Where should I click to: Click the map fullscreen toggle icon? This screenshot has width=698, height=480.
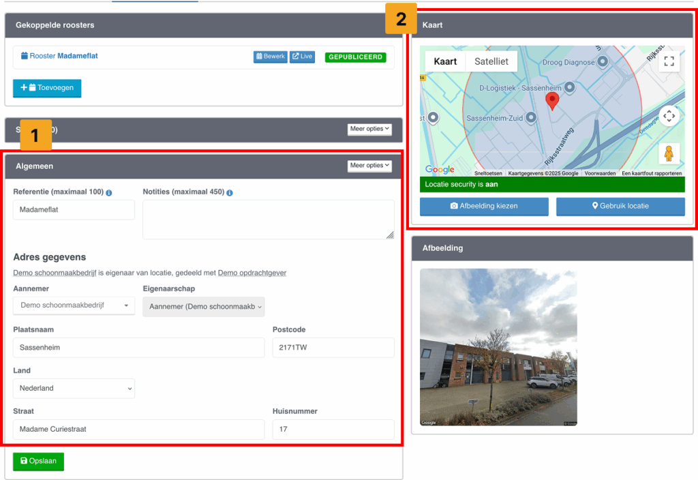pos(669,61)
